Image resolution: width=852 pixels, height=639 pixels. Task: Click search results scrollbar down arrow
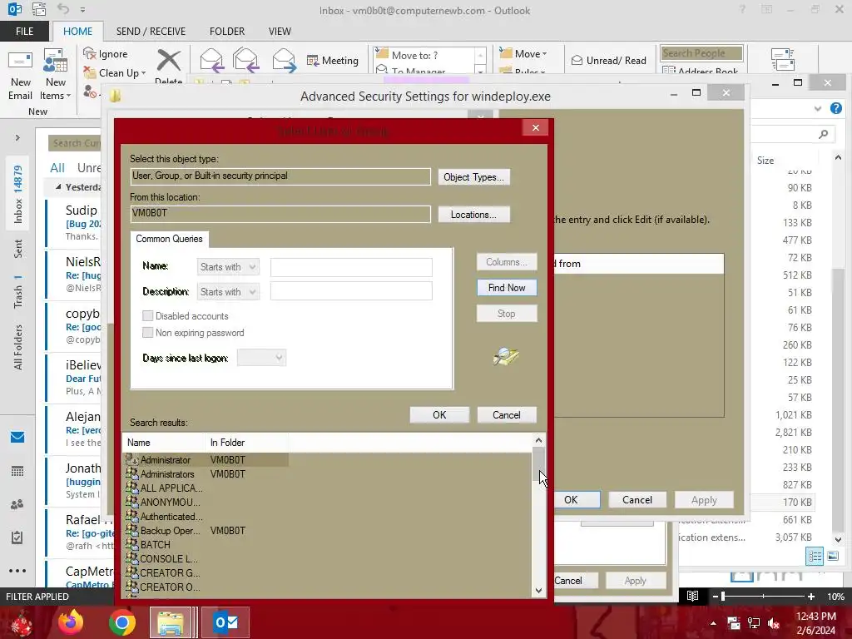coord(538,591)
